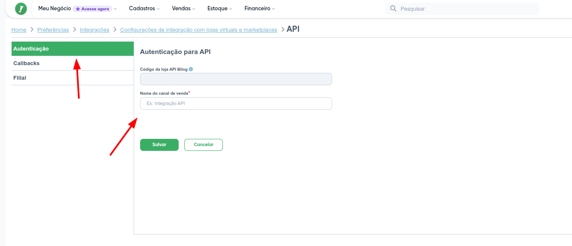This screenshot has height=246, width=572.
Task: Go to Home via breadcrumb link
Action: click(19, 30)
